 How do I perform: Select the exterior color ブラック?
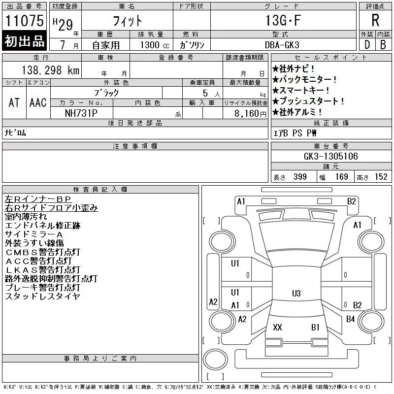point(106,93)
